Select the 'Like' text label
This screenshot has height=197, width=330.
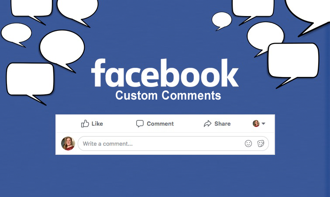[97, 124]
